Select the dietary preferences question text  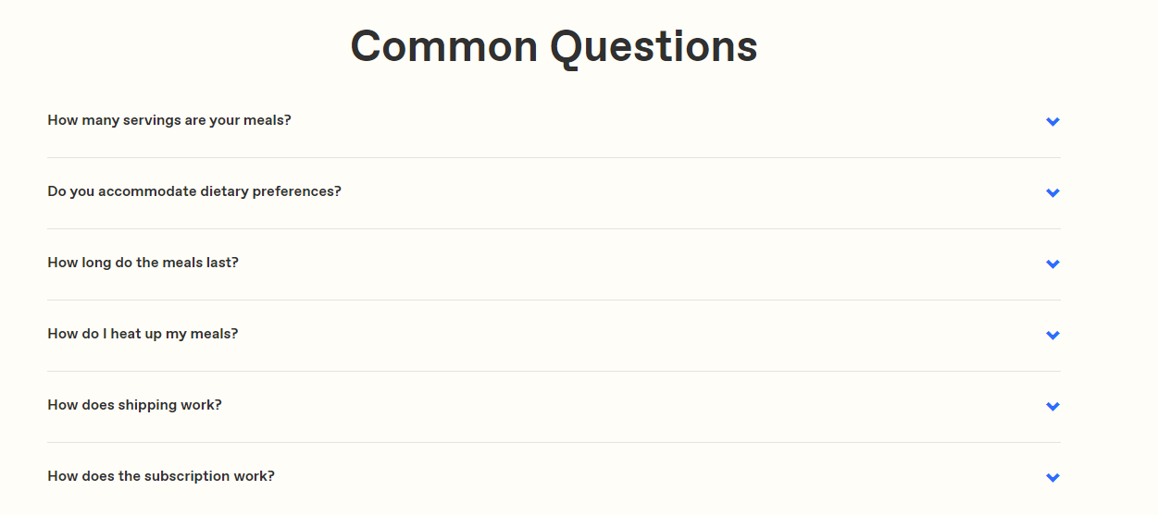click(x=194, y=191)
